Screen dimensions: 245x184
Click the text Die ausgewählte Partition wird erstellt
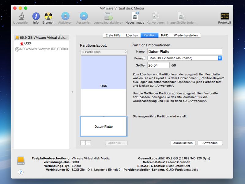click(x=160, y=116)
